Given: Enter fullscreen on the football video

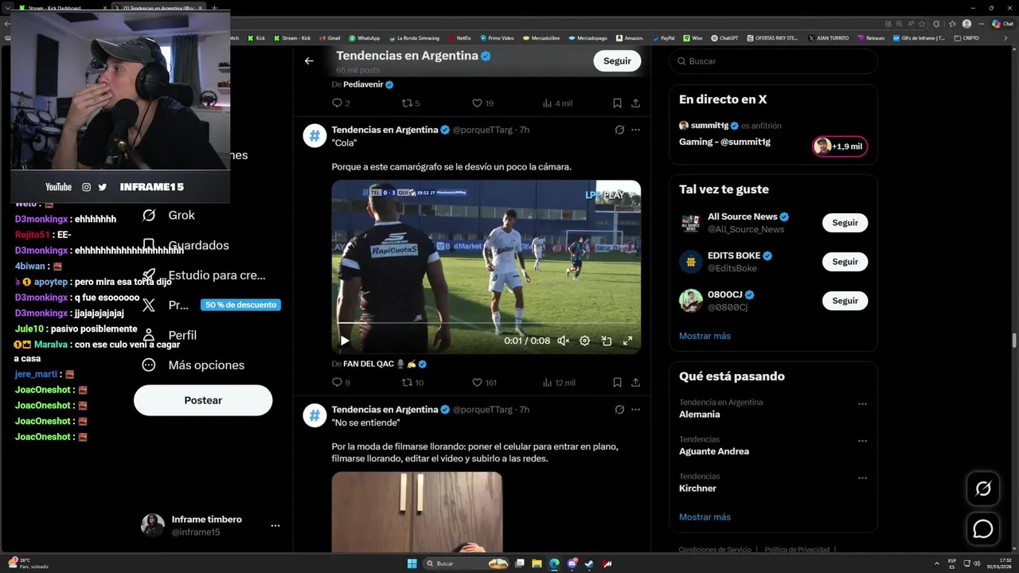Looking at the screenshot, I should pyautogui.click(x=627, y=341).
